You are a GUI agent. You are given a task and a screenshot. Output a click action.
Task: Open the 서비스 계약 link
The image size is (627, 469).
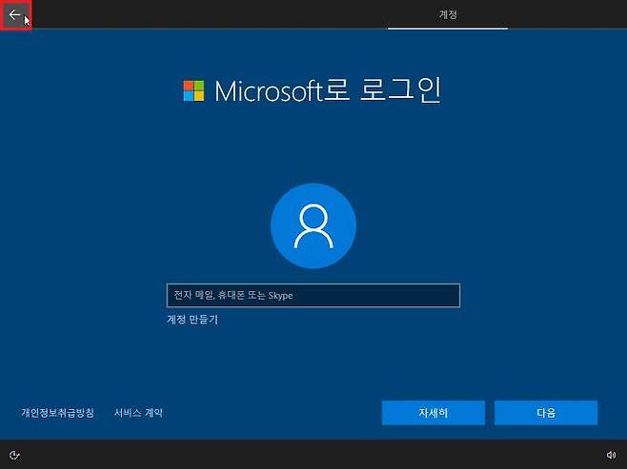138,413
